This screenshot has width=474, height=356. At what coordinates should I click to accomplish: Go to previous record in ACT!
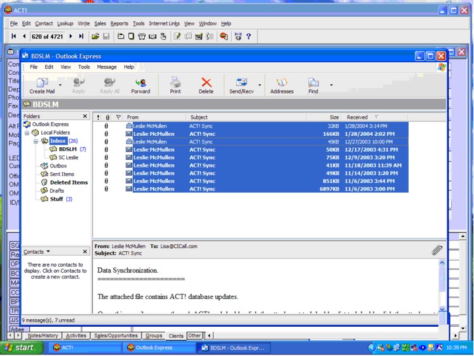tap(24, 36)
